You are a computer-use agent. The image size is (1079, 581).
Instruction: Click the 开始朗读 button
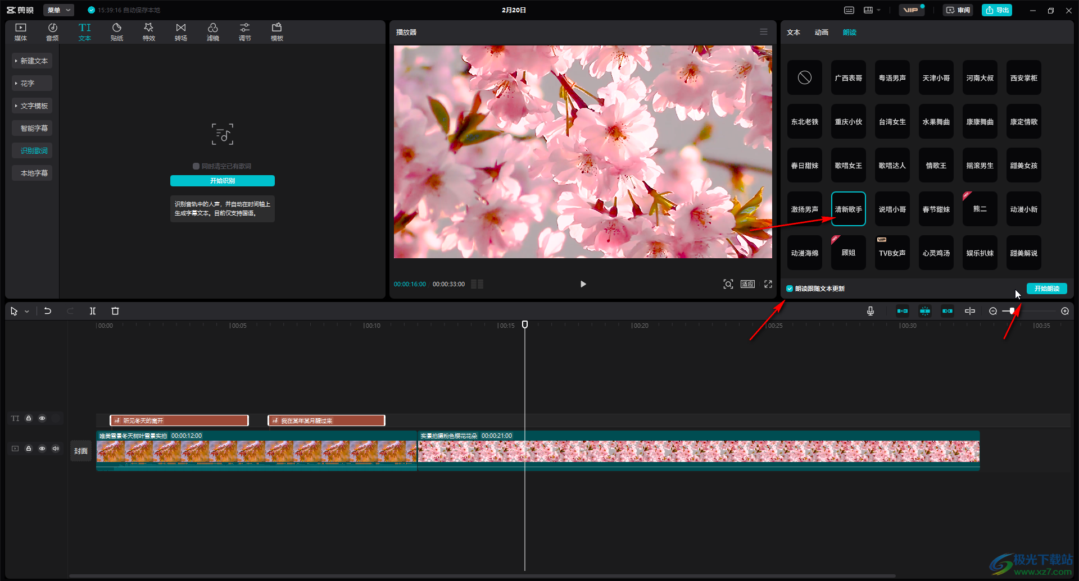tap(1047, 289)
